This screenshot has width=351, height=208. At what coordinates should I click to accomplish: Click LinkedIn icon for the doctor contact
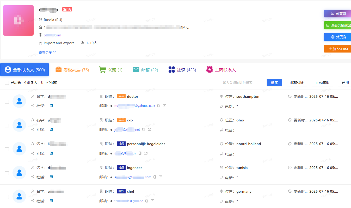[x=51, y=106]
